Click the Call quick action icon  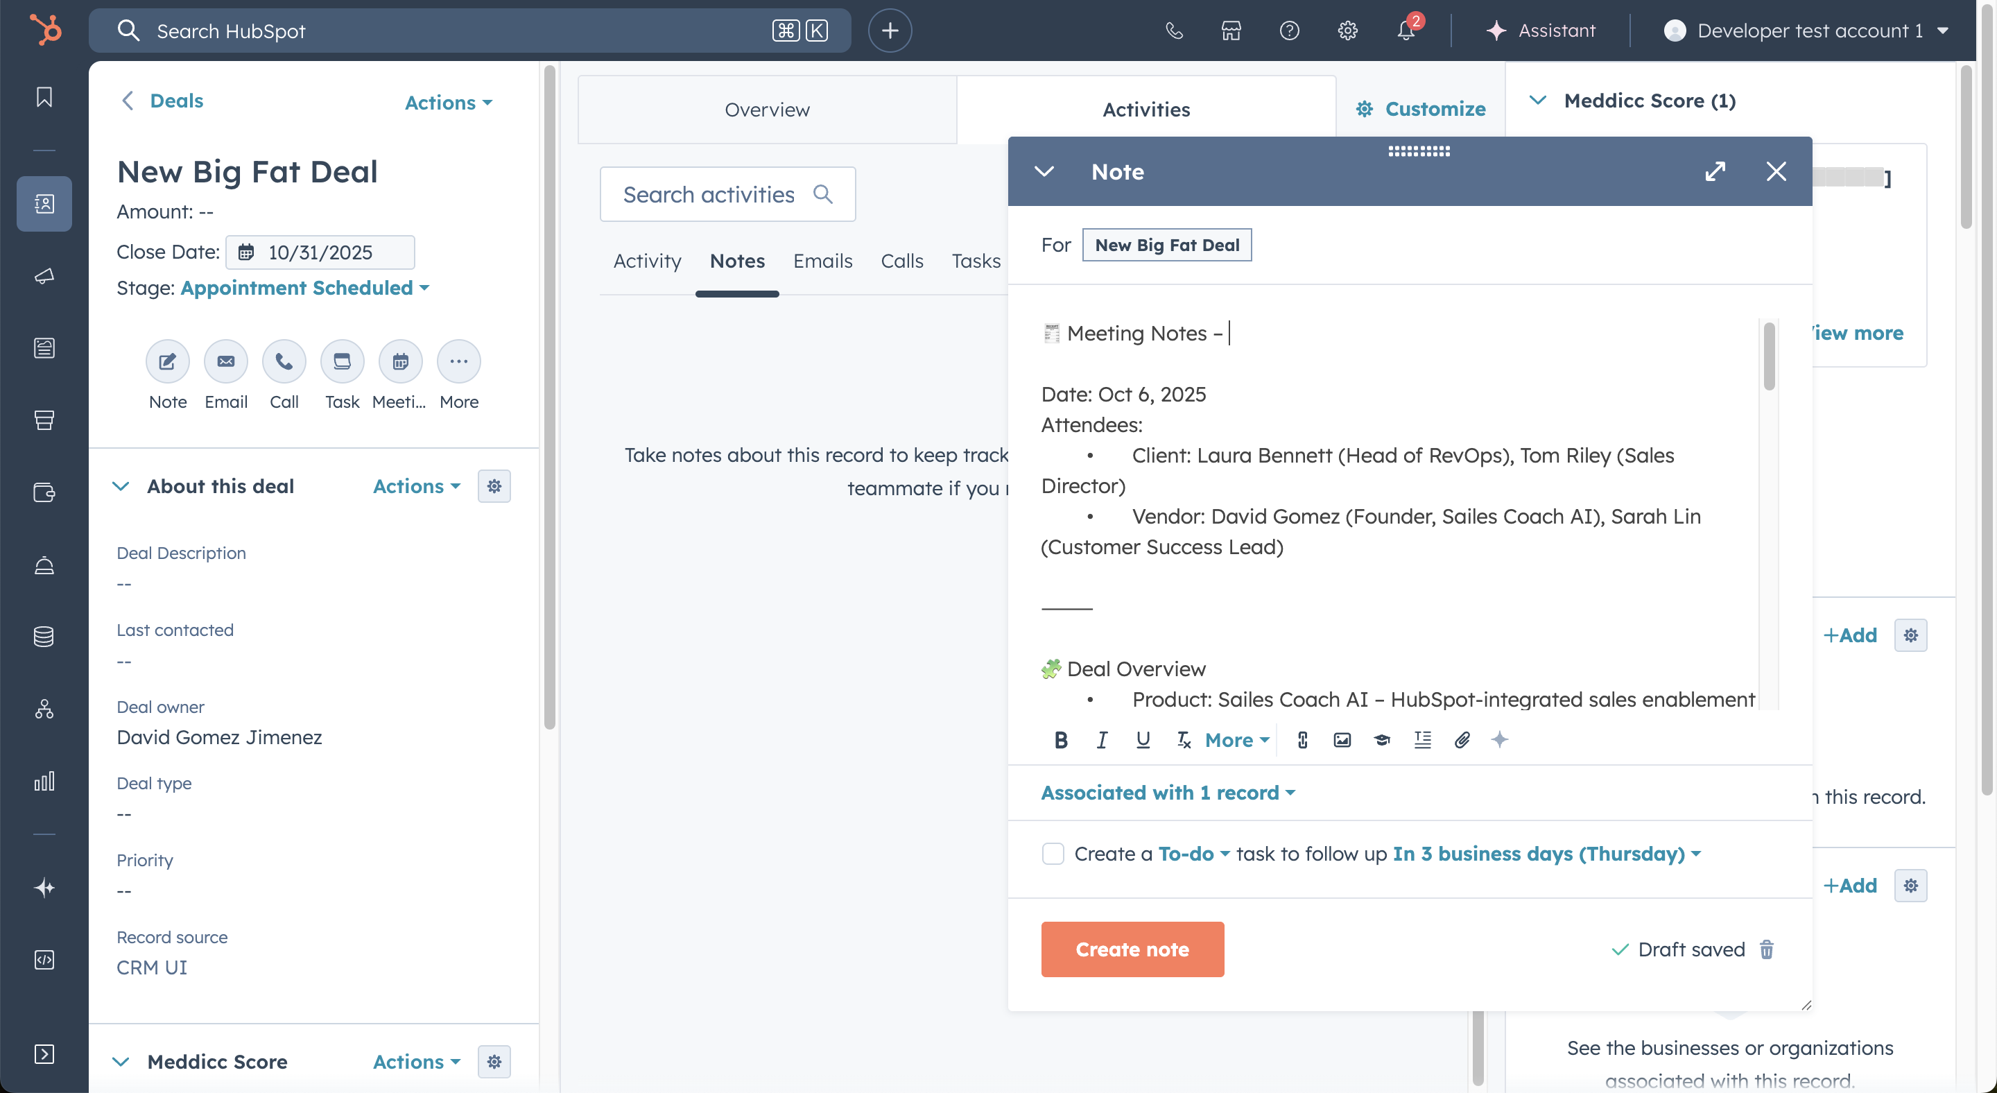[284, 362]
